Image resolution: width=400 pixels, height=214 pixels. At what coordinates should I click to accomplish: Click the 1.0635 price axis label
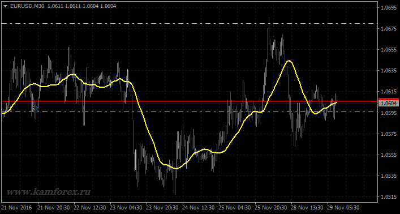[x=389, y=70]
